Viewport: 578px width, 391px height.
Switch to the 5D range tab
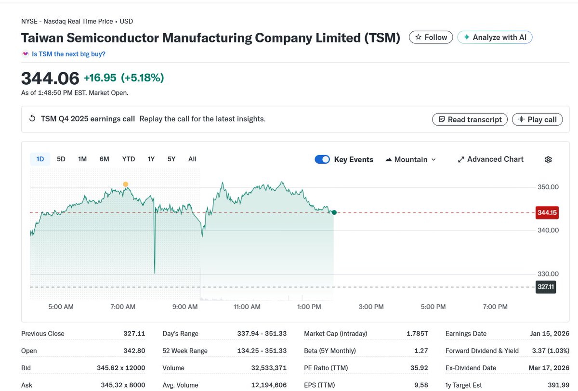61,159
